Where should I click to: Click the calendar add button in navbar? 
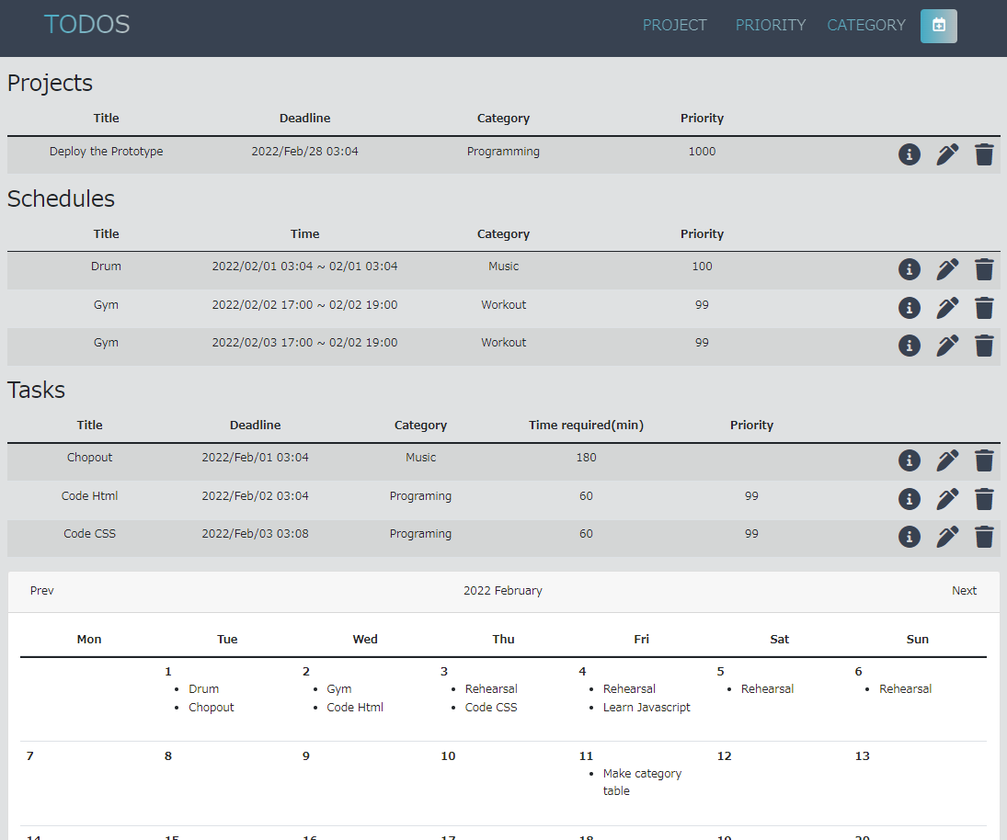tap(938, 26)
